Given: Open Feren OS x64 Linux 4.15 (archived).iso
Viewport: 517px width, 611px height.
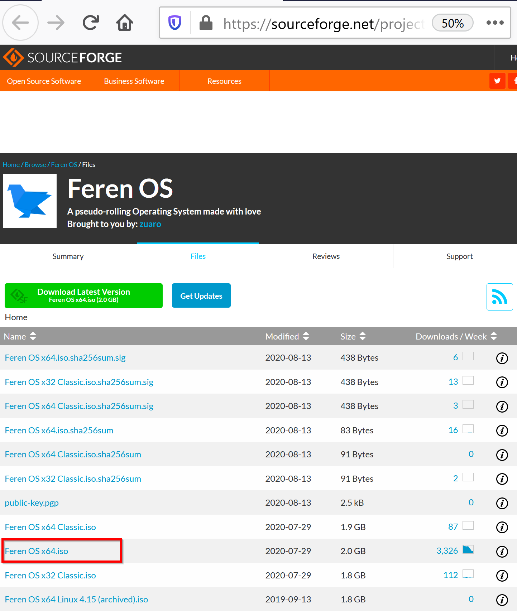Looking at the screenshot, I should 76,600.
